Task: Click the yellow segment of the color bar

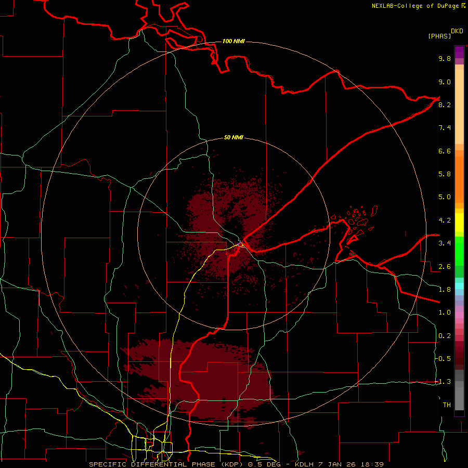Action: point(459,223)
